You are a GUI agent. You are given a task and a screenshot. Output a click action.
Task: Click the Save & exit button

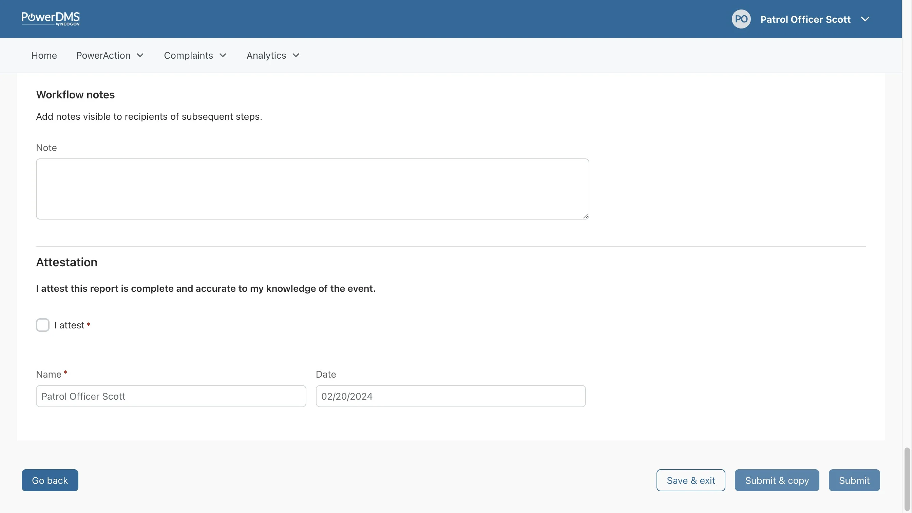[690, 480]
